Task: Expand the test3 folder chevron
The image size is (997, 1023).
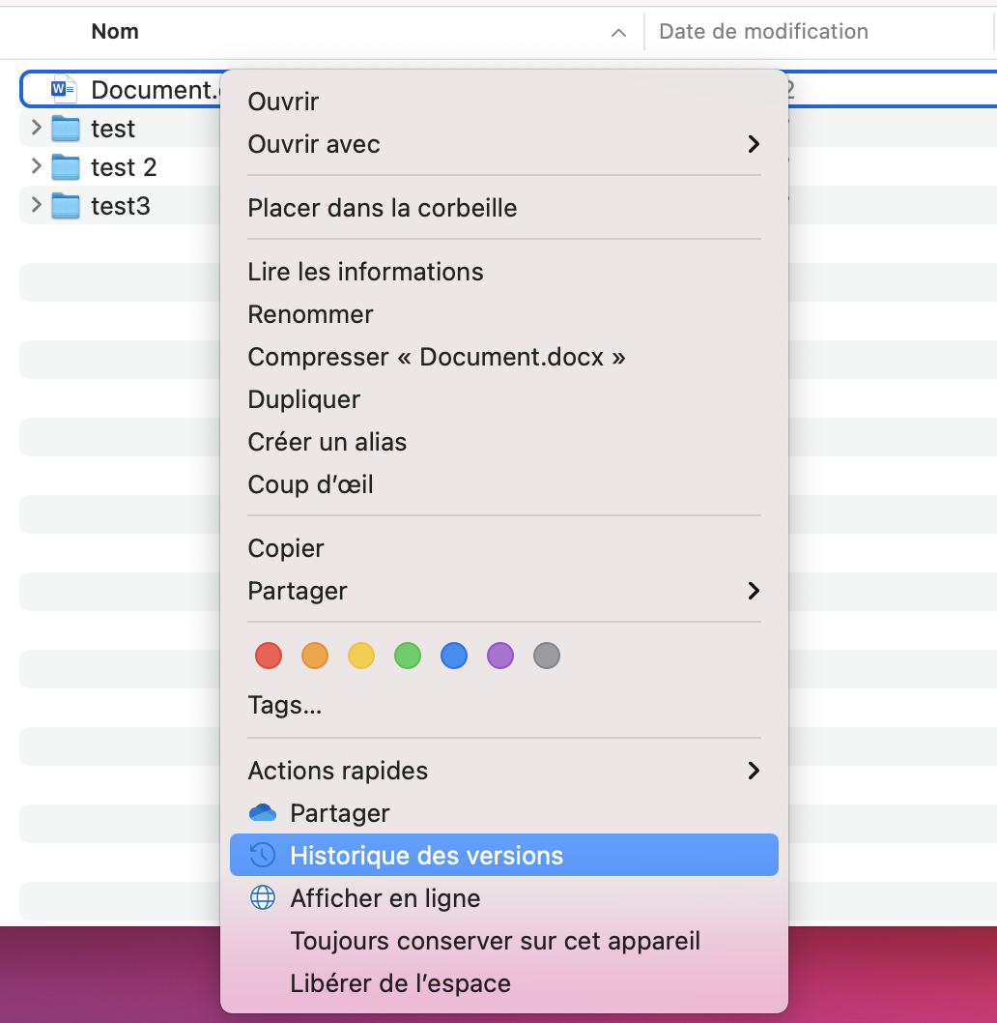Action: (x=36, y=205)
